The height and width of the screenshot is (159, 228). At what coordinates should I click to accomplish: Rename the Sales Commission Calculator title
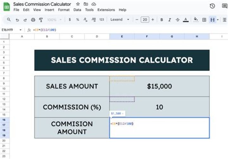coord(42,4)
